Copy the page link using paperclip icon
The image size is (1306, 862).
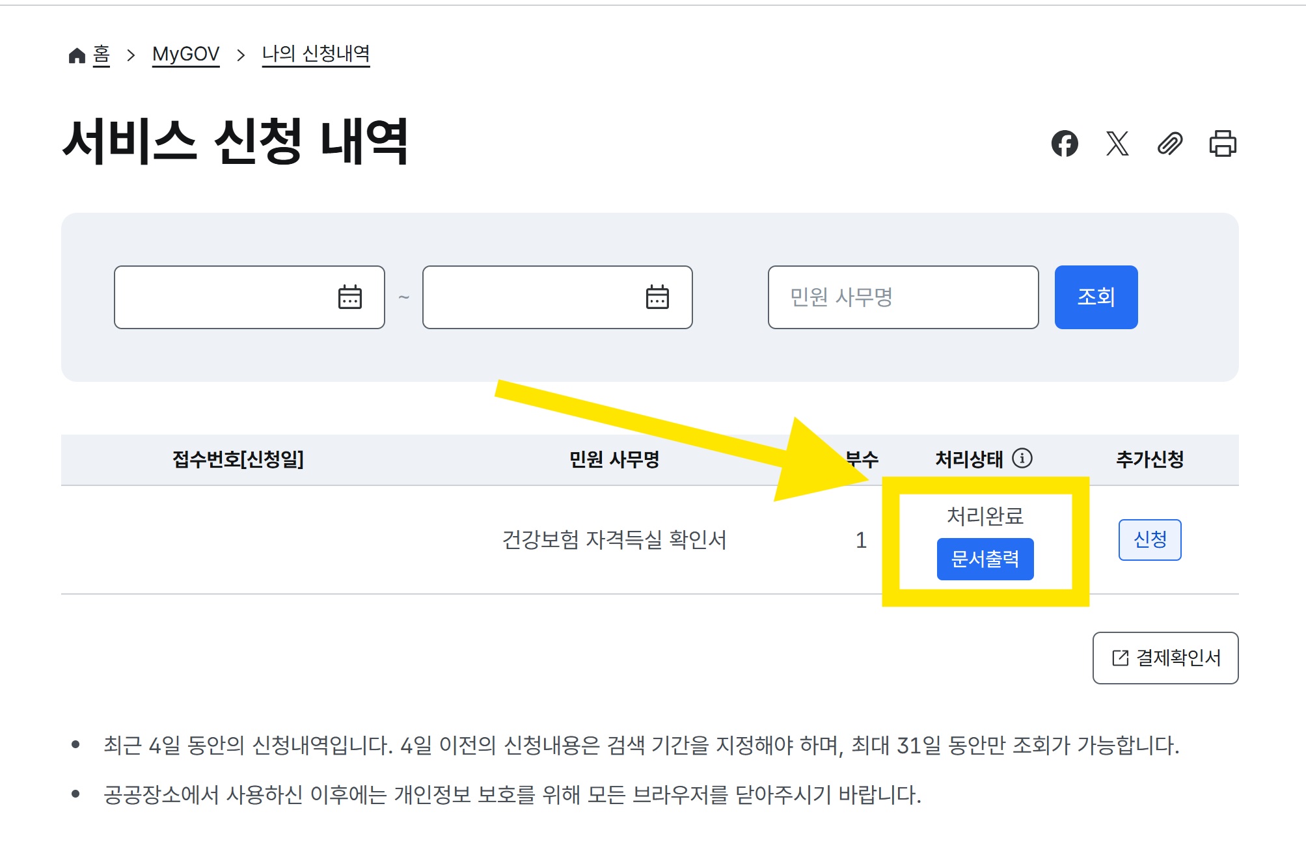1171,143
